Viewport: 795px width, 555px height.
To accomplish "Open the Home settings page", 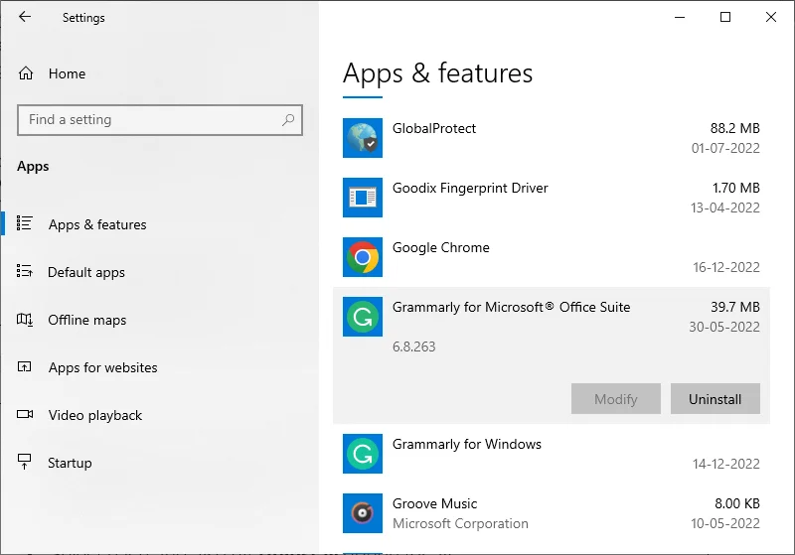I will pyautogui.click(x=67, y=73).
